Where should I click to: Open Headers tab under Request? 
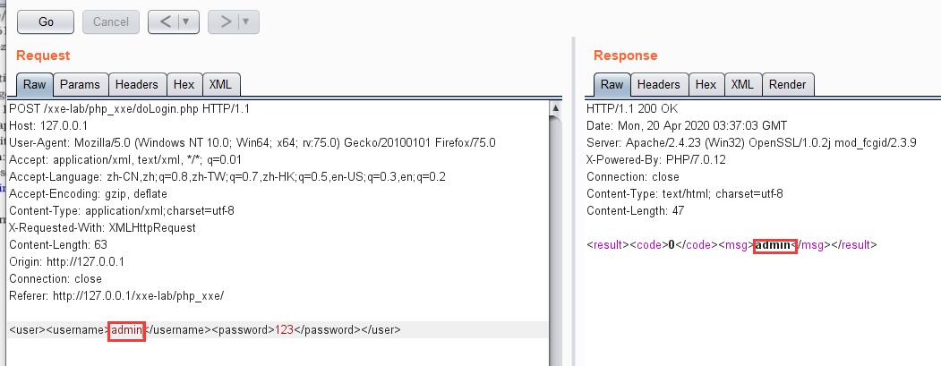pos(136,85)
